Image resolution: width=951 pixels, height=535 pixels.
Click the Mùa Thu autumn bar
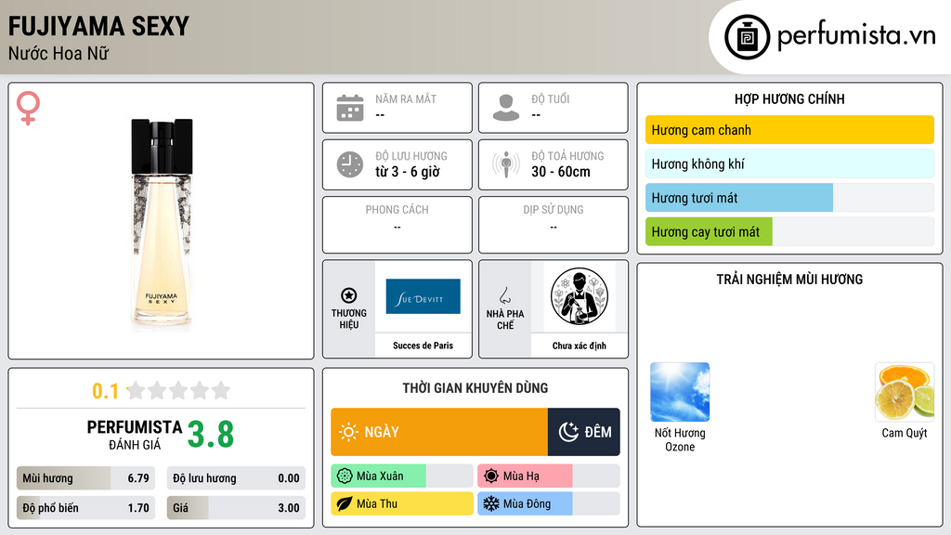coord(401,503)
